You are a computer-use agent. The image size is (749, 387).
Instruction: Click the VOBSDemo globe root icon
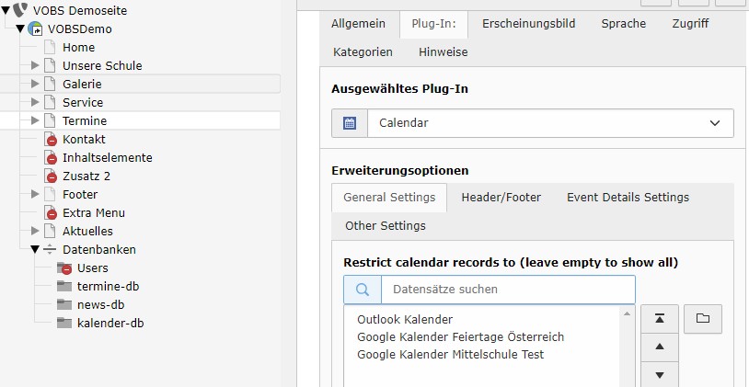pos(36,28)
